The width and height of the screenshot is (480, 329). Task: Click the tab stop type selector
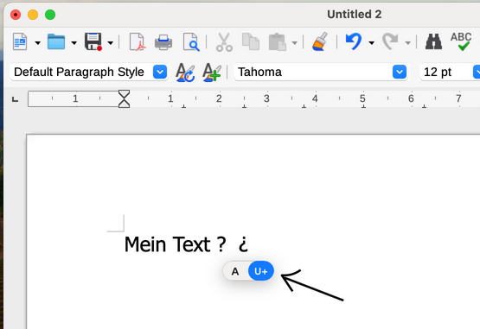click(15, 99)
